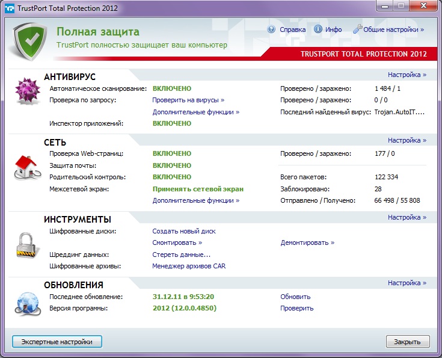
Task: Click the question mark icon beside Справка
Action: point(271,29)
